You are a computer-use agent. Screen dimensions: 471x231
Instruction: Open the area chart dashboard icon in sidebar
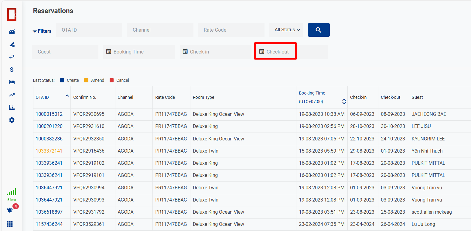(12, 32)
